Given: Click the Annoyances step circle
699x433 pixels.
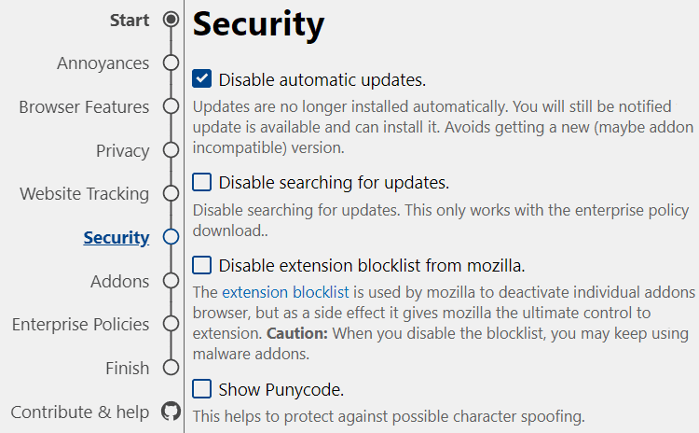Looking at the screenshot, I should coord(171,63).
